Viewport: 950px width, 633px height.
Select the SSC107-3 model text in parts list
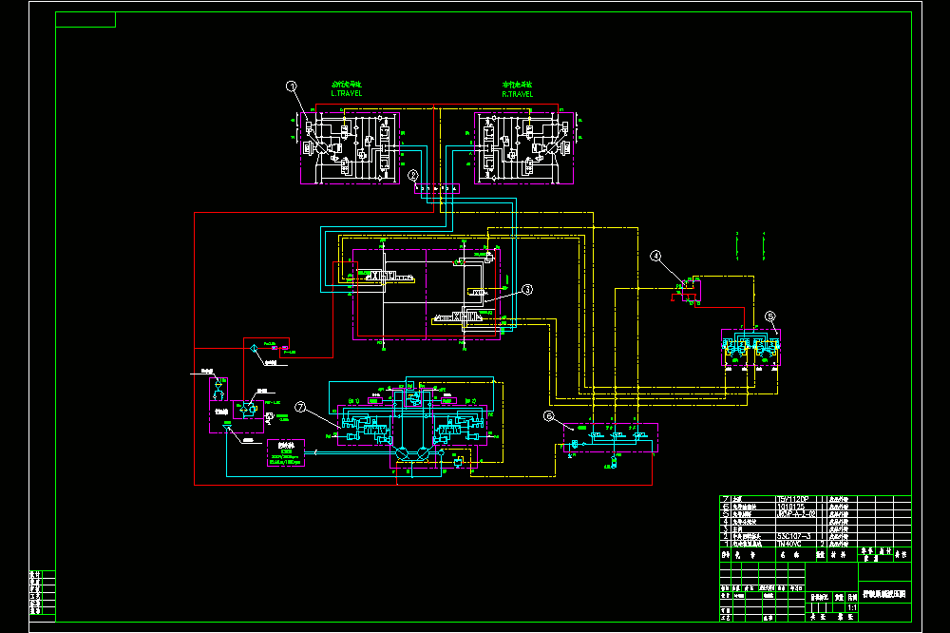[x=793, y=537]
